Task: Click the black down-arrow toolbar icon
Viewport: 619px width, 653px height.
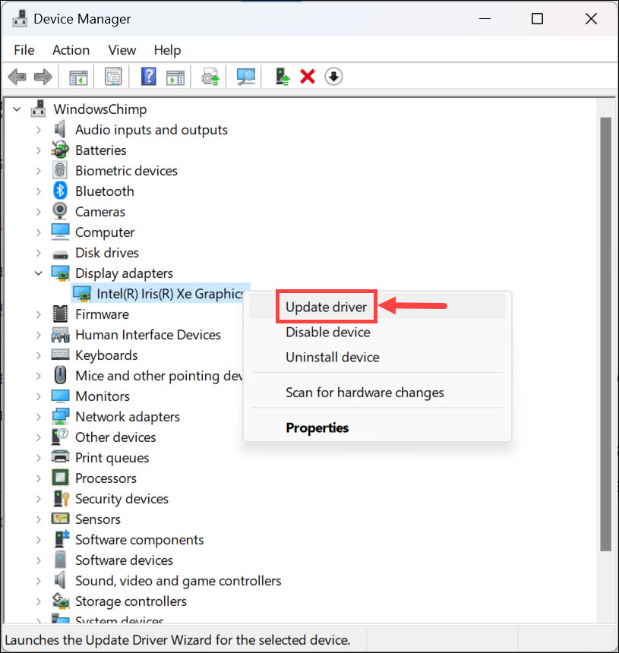Action: [x=333, y=77]
